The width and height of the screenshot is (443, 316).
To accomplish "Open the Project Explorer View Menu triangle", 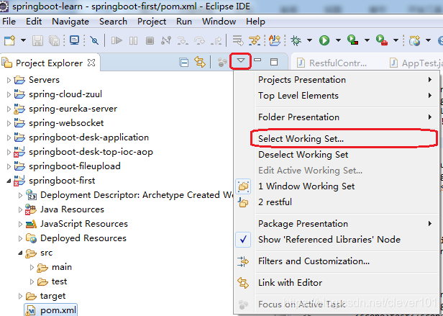I will point(241,60).
